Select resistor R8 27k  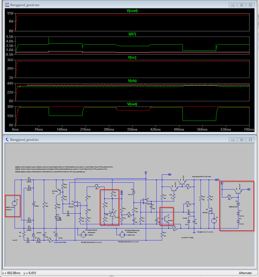[129, 215]
